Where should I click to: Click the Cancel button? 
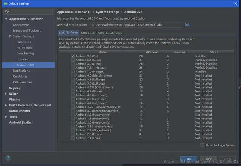[208, 159]
